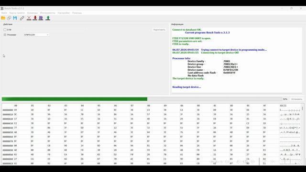Click the green reading progress bar
Viewport: 306px width, 172px height.
pos(142,99)
